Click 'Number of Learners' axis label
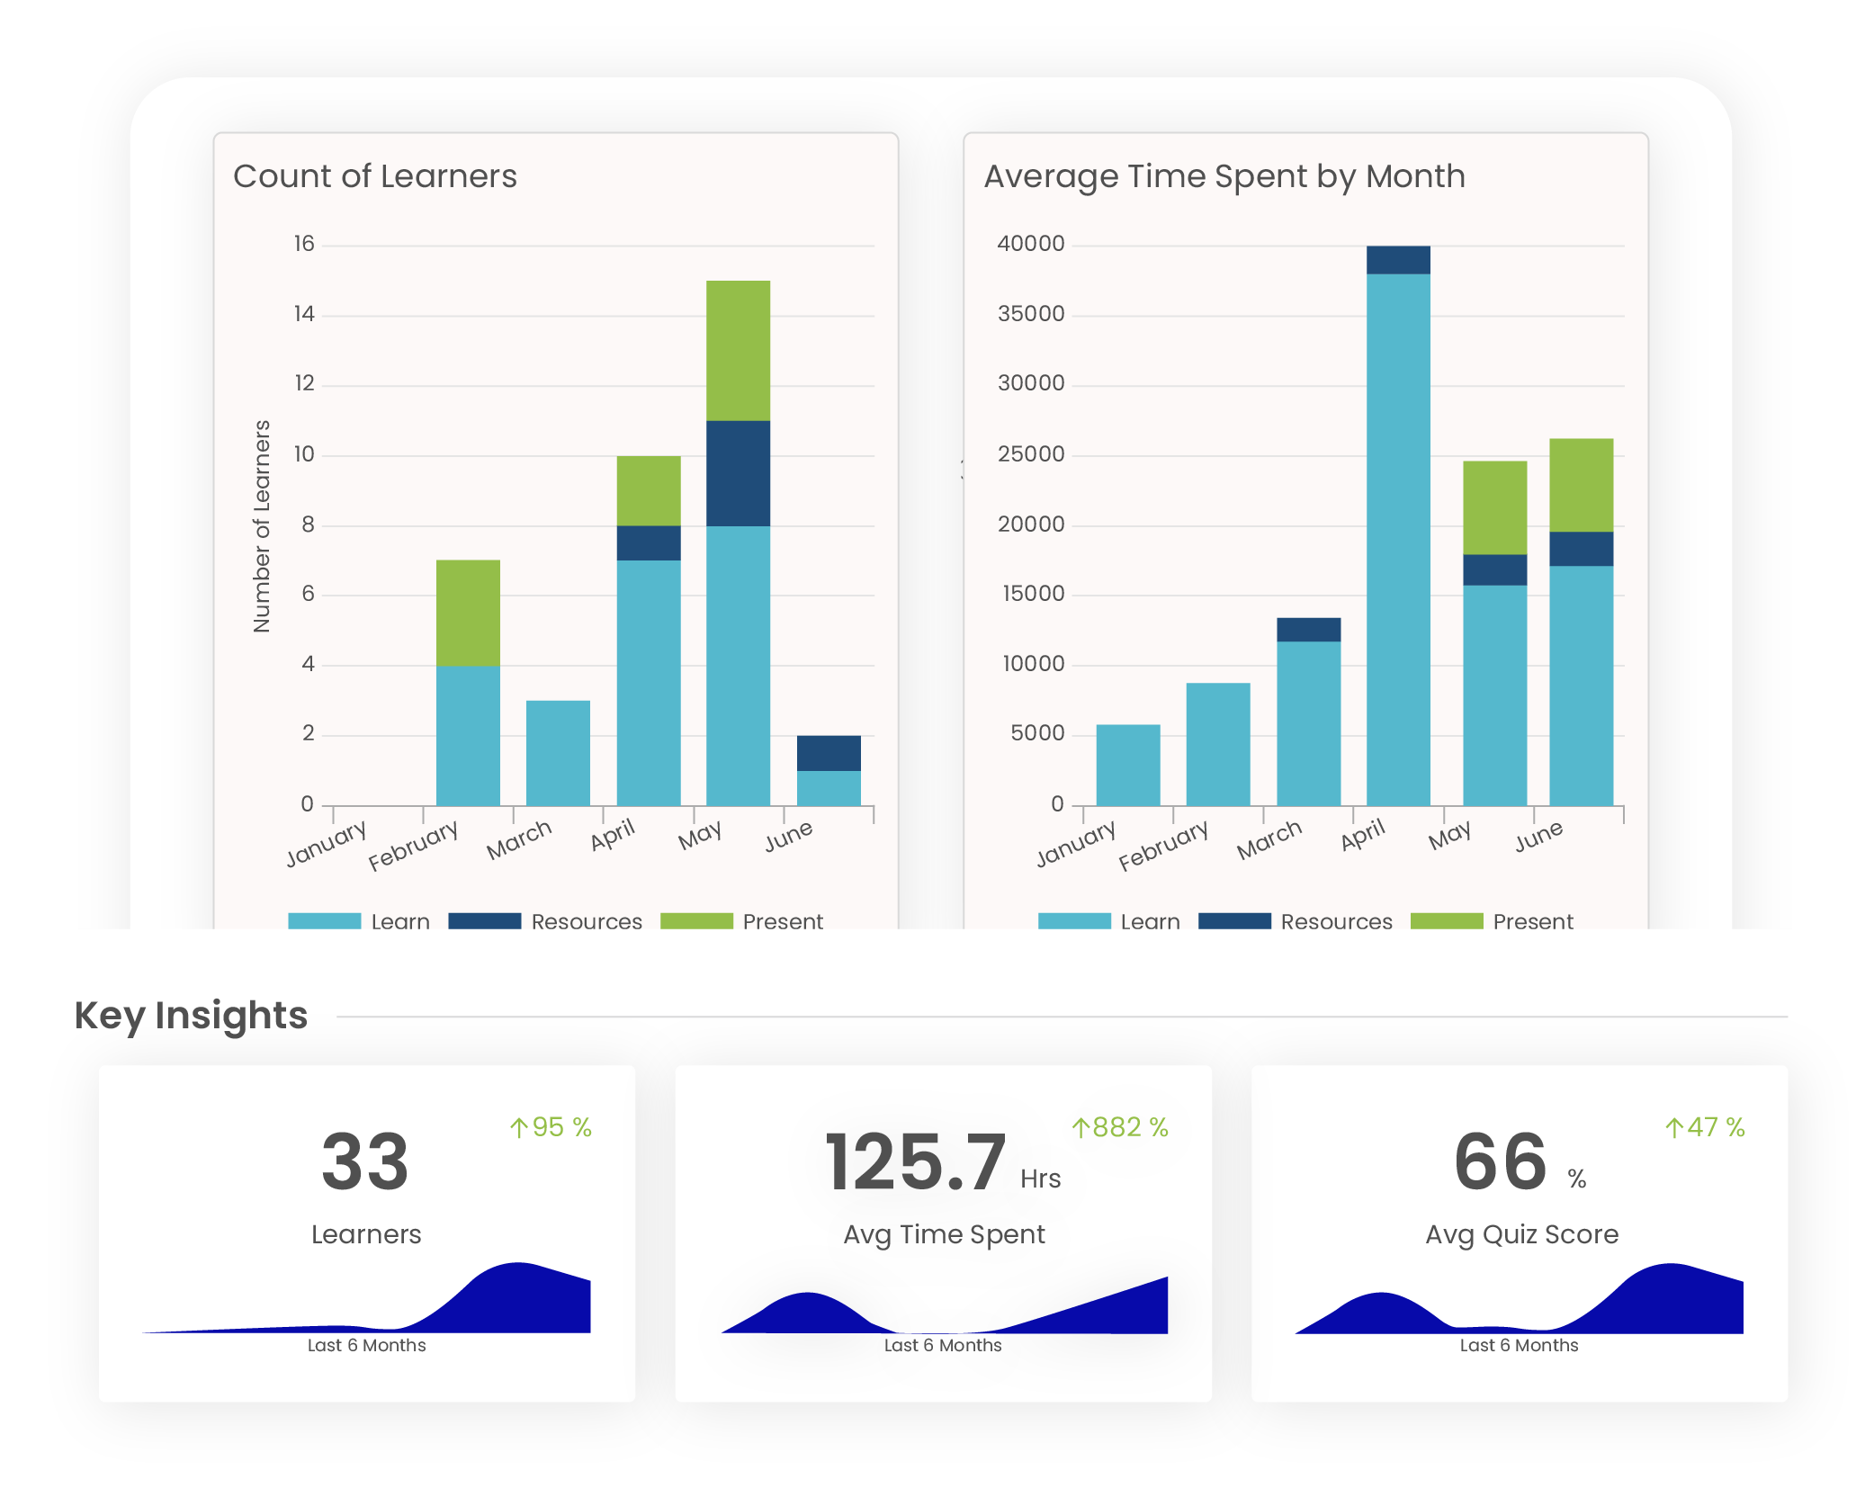 click(262, 526)
